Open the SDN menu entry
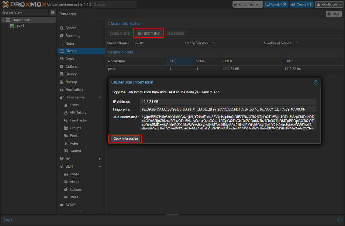The height and width of the screenshot is (226, 345). point(81,166)
